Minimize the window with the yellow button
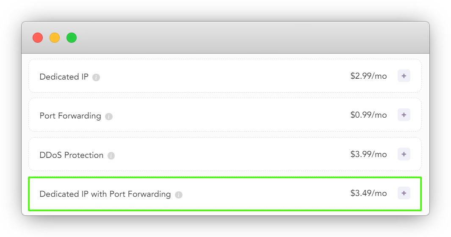This screenshot has width=451, height=237. [55, 38]
